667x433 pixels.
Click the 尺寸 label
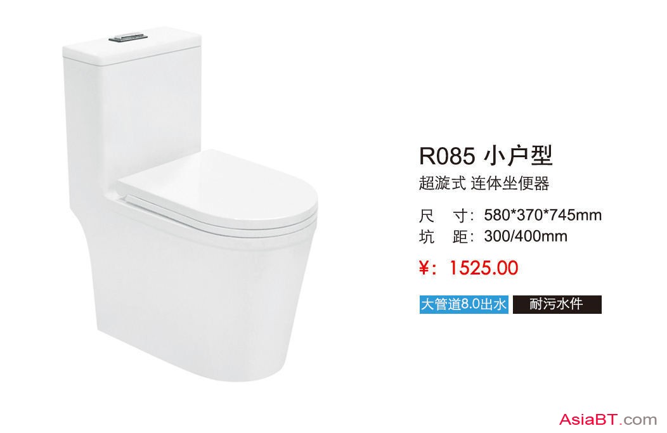tap(444, 216)
